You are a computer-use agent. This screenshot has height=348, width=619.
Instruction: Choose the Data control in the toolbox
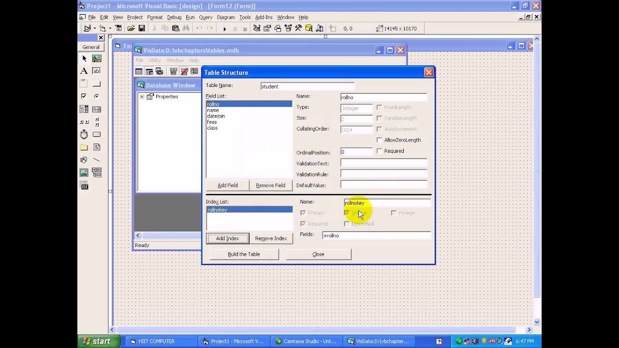point(97,172)
